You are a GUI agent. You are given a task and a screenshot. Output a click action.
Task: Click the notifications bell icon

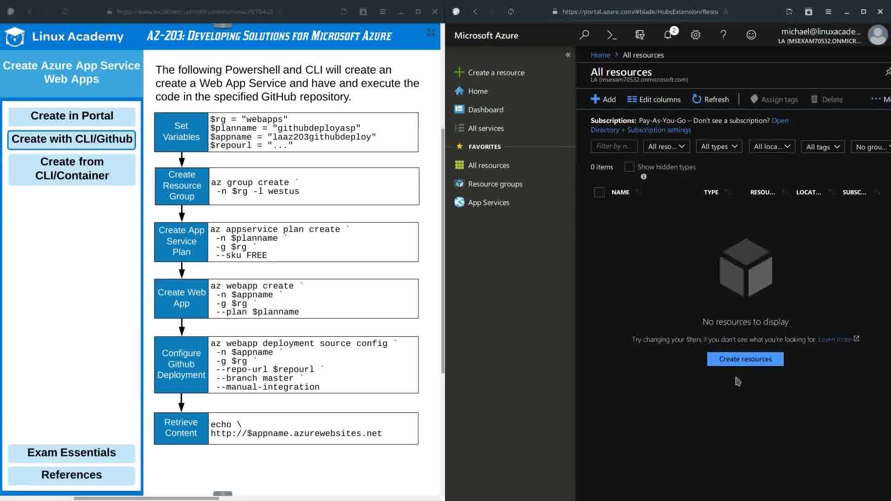[668, 35]
